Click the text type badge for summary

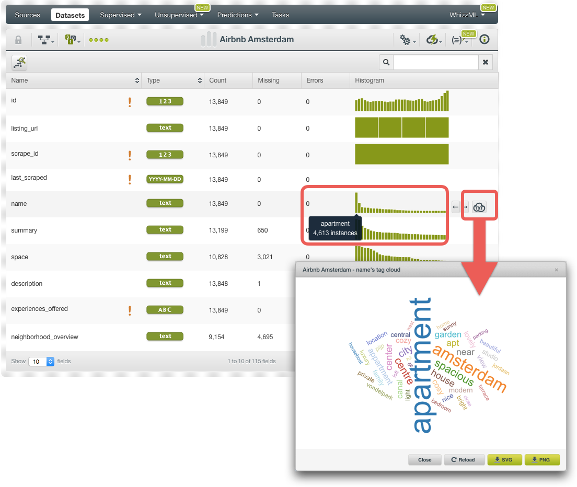(165, 229)
